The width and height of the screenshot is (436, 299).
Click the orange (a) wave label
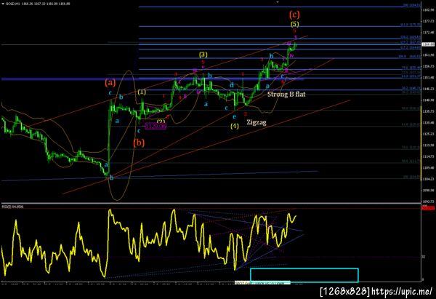[110, 82]
